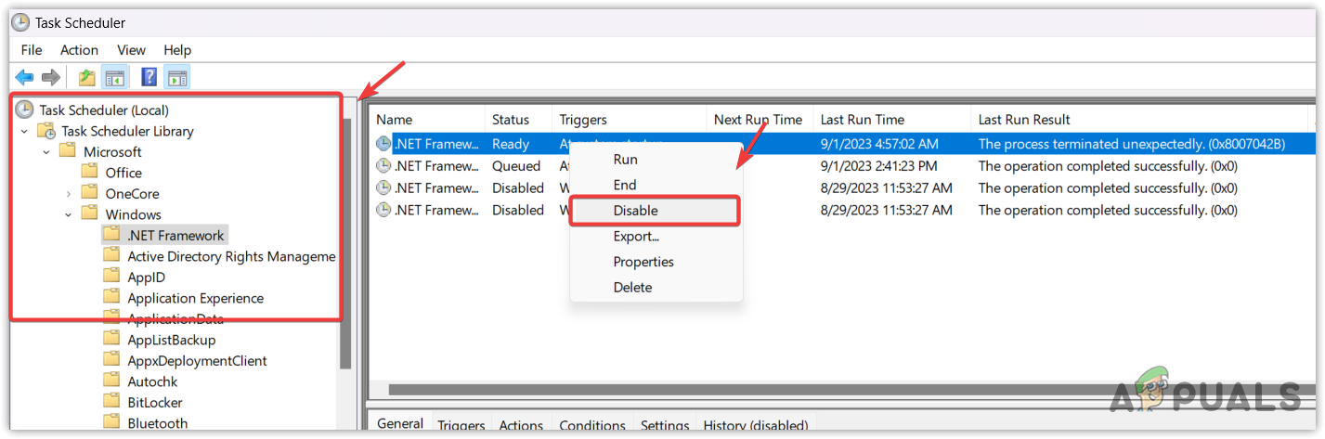Open the File menu
Viewport: 1325px width, 439px height.
(x=32, y=50)
